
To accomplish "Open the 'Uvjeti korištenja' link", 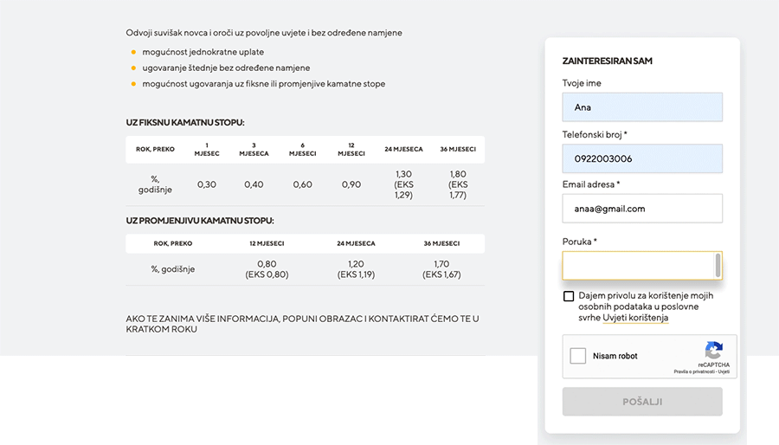I will pyautogui.click(x=635, y=318).
